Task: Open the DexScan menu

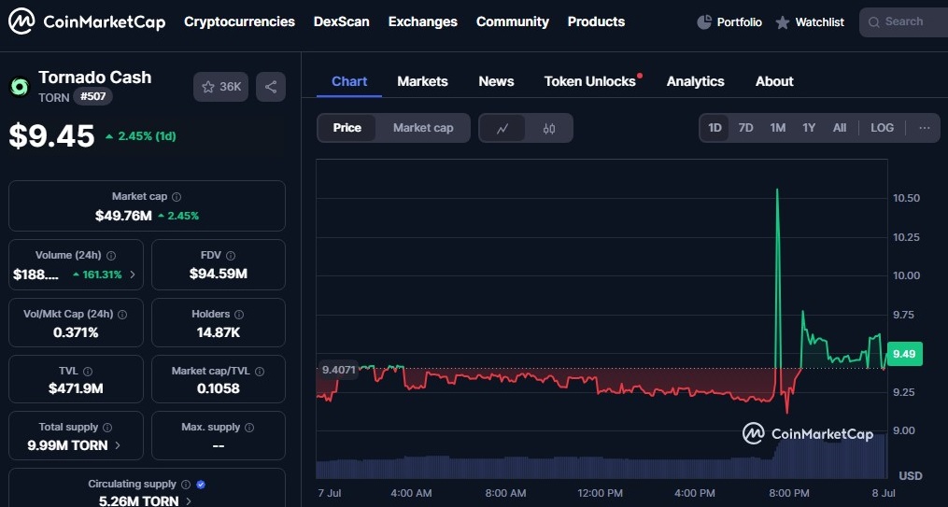Action: [342, 21]
